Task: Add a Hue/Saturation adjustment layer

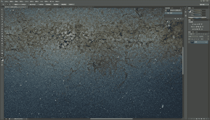Action: click(x=192, y=27)
